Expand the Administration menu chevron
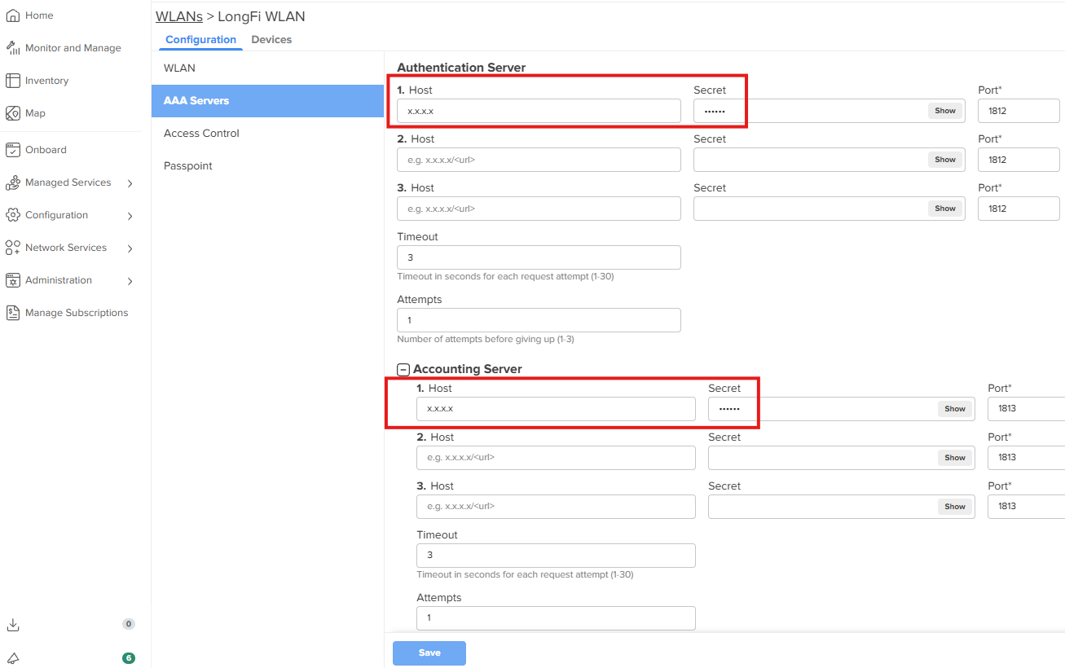Image resolution: width=1065 pixels, height=668 pixels. pyautogui.click(x=130, y=281)
